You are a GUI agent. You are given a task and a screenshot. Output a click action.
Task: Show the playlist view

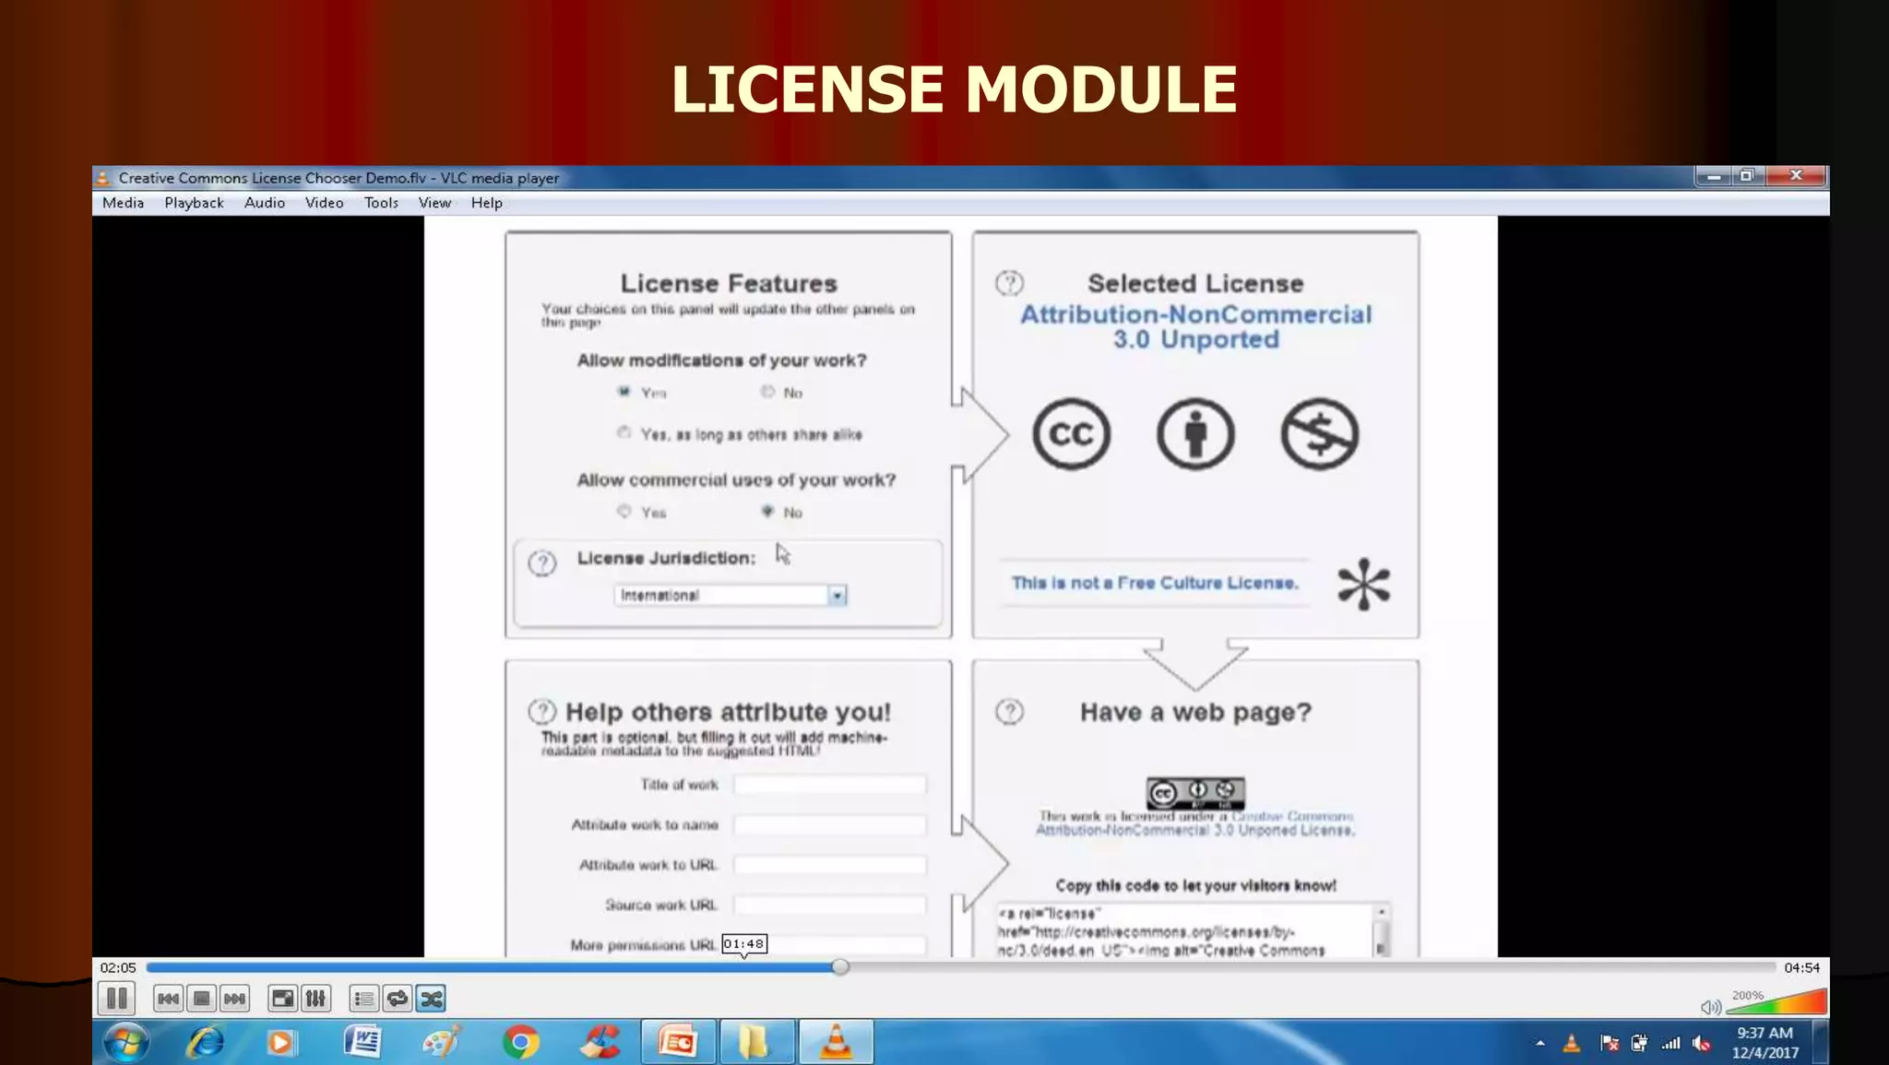[363, 999]
